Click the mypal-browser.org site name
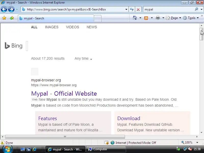Viewport: 204px width, 153px height. tap(46, 80)
